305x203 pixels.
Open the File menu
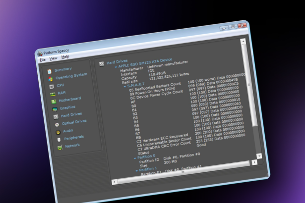[x=43, y=60]
